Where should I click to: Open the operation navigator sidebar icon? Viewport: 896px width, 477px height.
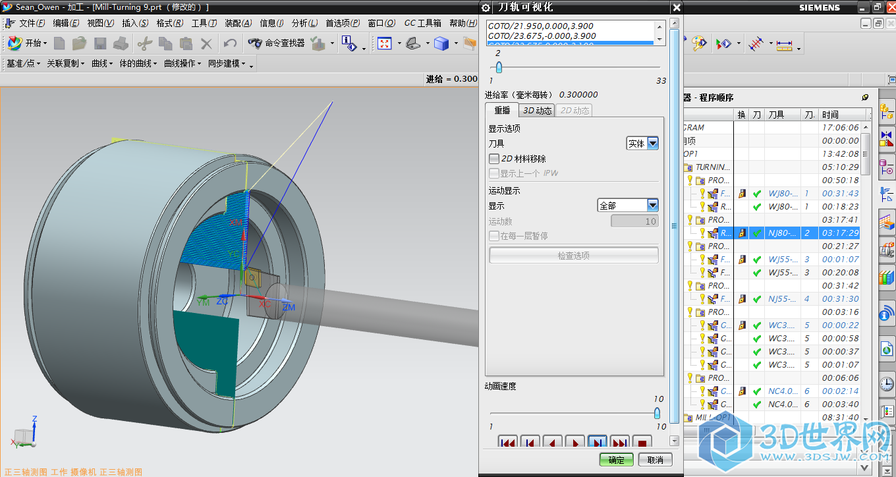coord(887,194)
